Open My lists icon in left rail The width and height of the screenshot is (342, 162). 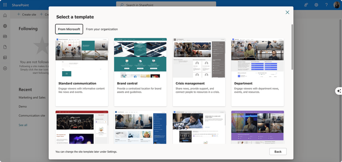[5, 58]
